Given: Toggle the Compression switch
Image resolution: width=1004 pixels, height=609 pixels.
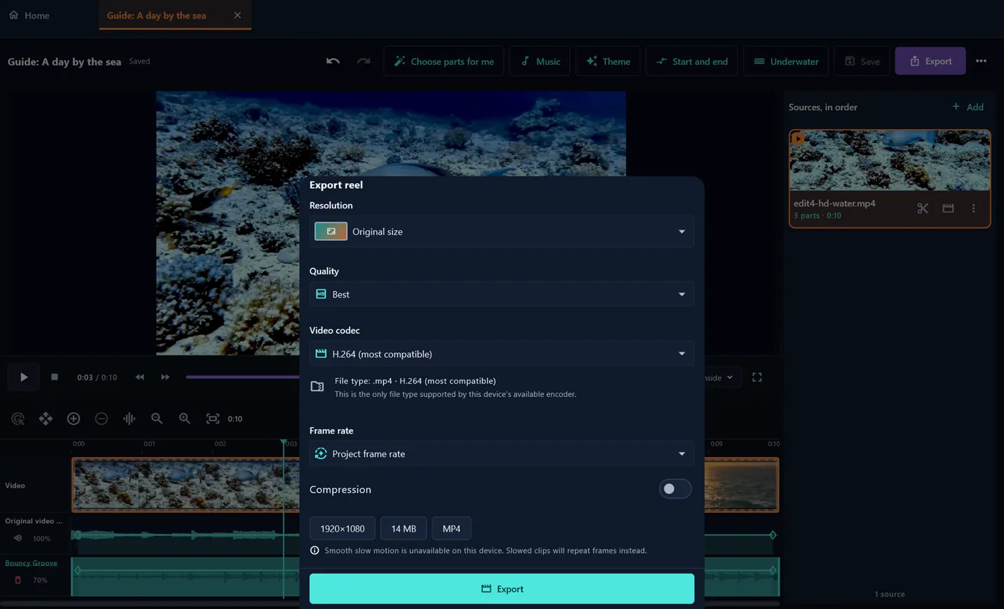Looking at the screenshot, I should 674,489.
